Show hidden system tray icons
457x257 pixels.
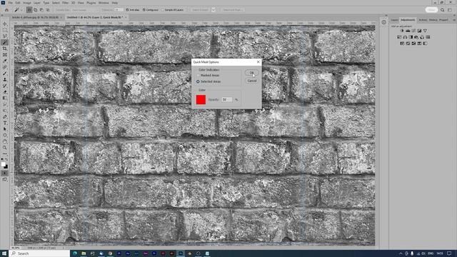tap(401, 253)
